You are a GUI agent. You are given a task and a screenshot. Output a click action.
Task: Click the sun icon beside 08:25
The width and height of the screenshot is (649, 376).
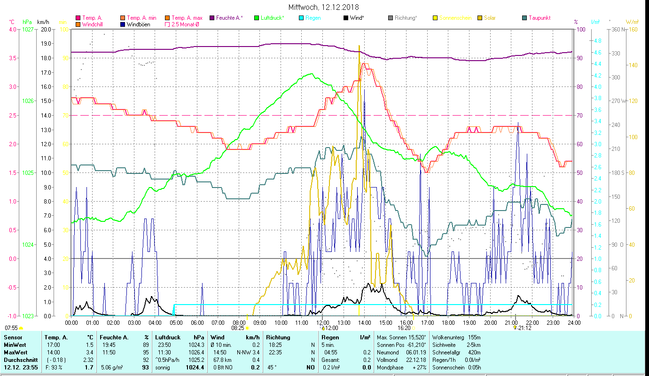(248, 328)
